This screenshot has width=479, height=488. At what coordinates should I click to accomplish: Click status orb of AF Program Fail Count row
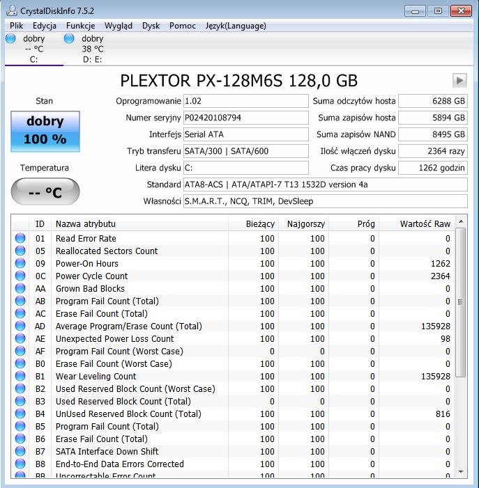(20, 351)
